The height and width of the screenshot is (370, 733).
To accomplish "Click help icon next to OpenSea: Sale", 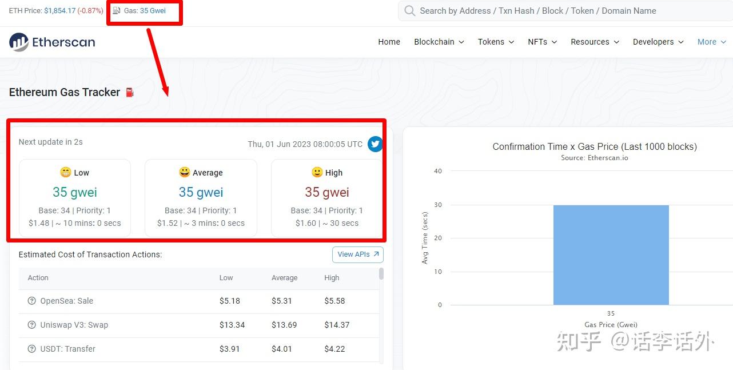I will pyautogui.click(x=32, y=301).
